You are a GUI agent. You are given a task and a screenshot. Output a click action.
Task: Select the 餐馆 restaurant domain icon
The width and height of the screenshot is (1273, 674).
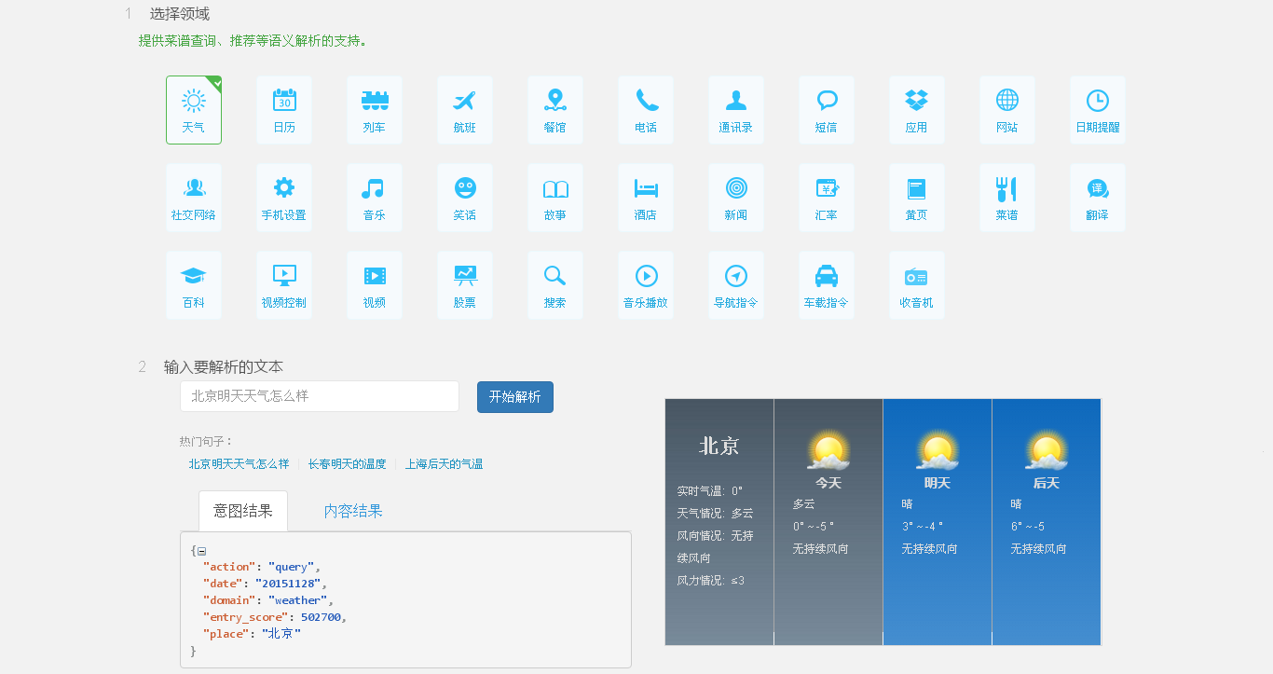coord(555,110)
